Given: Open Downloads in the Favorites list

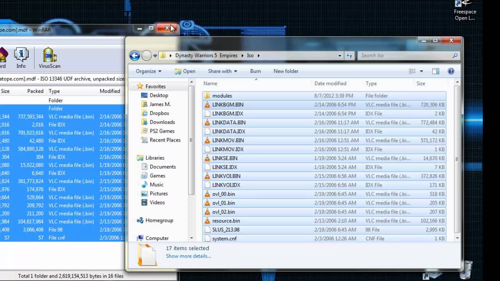Looking at the screenshot, I should click(162, 122).
